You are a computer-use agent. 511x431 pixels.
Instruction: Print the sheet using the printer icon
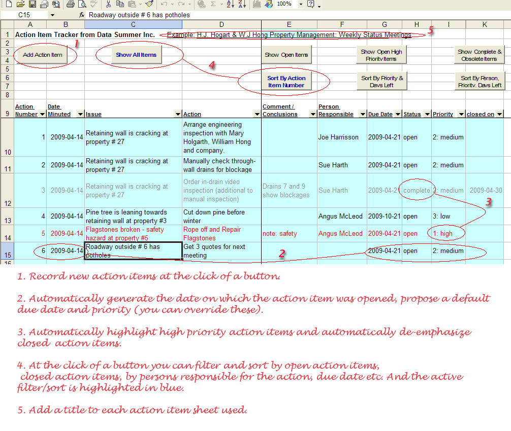tap(71, 4)
